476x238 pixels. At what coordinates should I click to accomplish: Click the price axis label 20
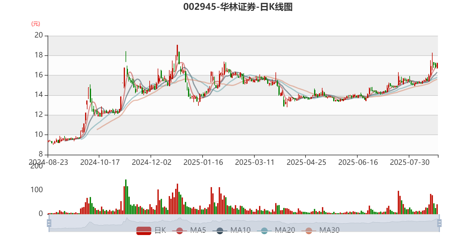(x=39, y=35)
